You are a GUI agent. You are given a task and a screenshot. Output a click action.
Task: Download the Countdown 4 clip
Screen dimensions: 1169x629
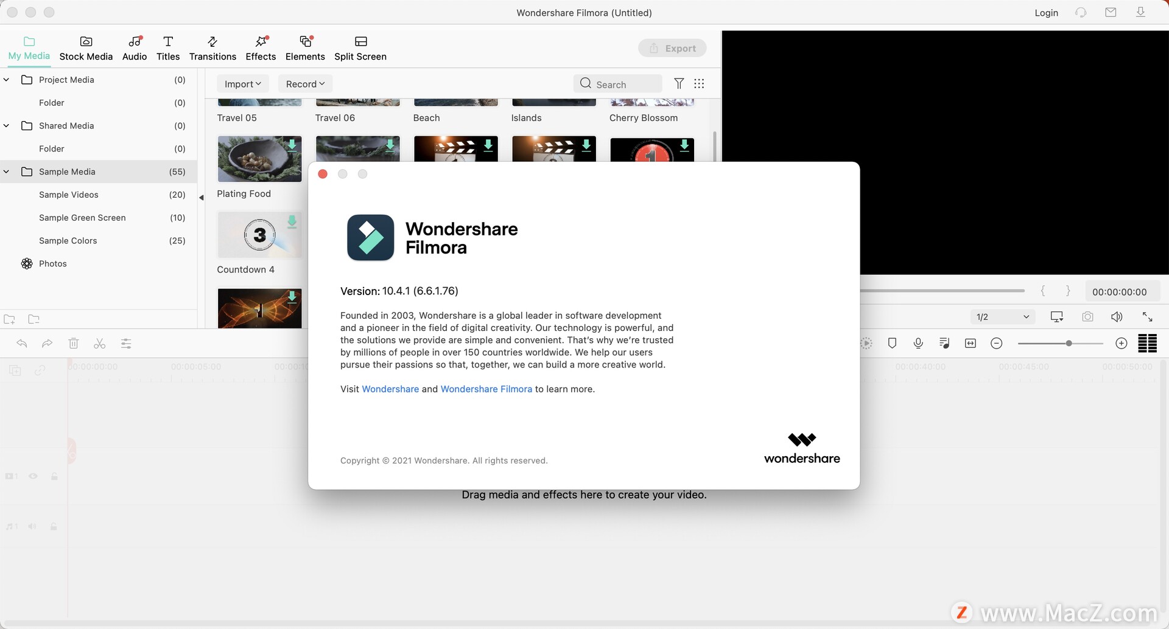click(292, 221)
